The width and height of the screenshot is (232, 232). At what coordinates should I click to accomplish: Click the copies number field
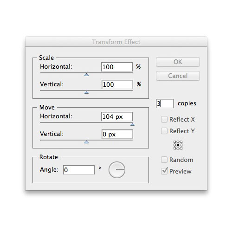point(165,103)
